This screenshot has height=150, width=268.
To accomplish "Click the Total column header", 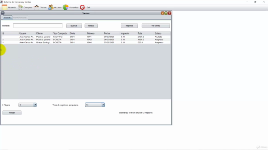I will click(x=145, y=33).
